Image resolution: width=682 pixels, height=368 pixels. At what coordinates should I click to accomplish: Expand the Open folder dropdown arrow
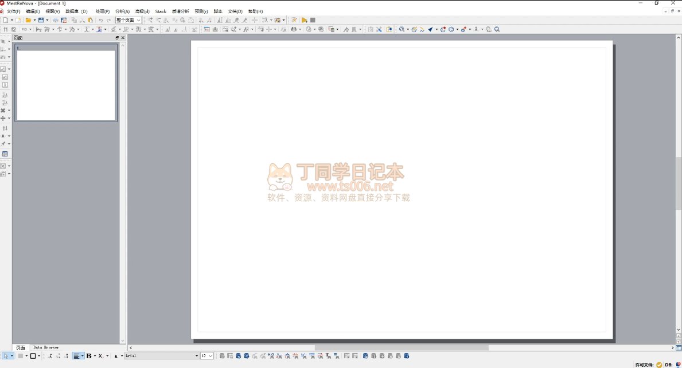pos(34,20)
